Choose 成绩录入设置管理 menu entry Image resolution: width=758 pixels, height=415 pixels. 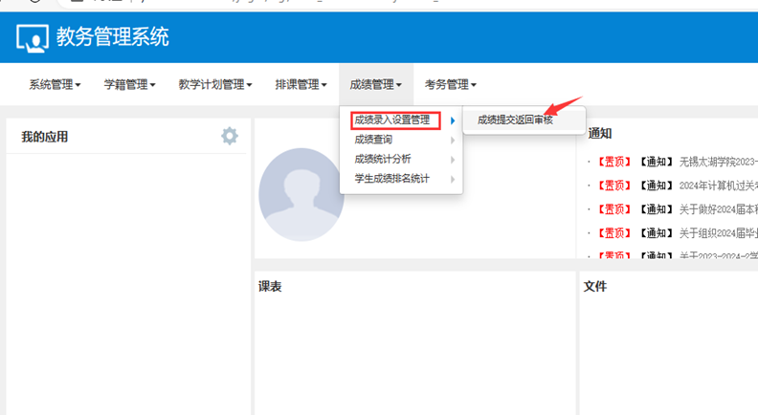[x=392, y=120]
